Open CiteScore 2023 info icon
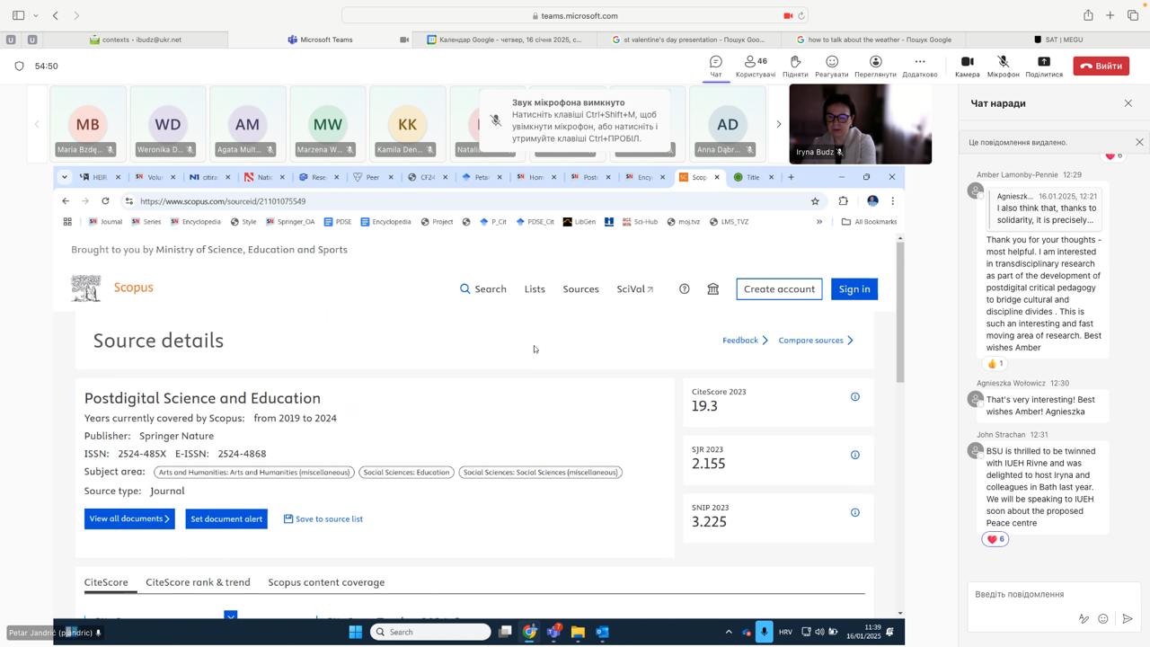Viewport: 1150px width, 647px height. (855, 396)
